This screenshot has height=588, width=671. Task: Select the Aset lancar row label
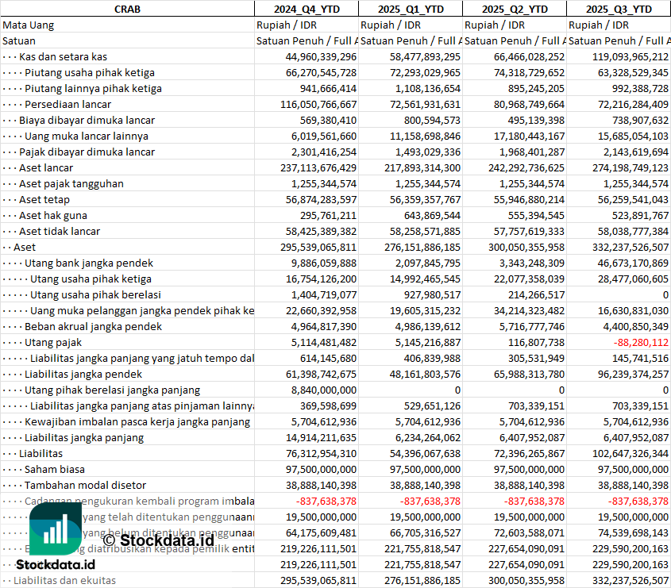[46, 167]
